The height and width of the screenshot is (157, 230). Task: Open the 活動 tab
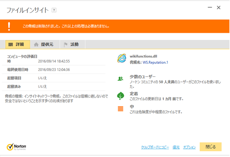pyautogui.click(x=73, y=44)
